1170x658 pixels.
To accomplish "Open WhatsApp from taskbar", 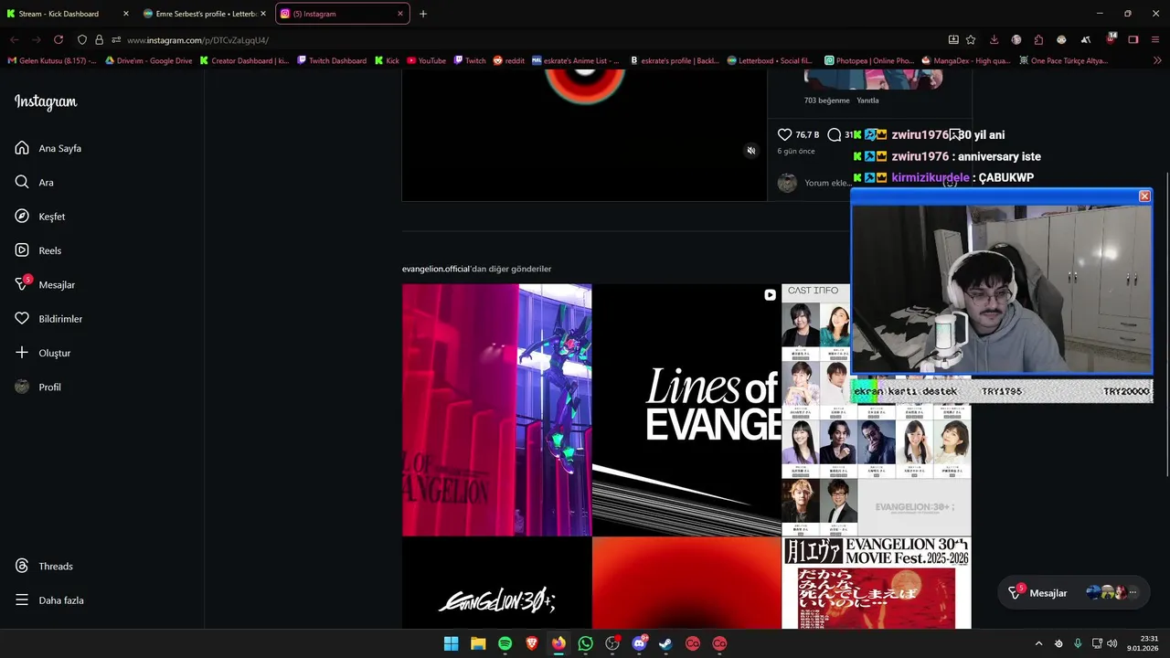I will pos(585,643).
